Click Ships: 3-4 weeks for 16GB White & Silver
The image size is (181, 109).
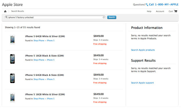tap(101, 98)
